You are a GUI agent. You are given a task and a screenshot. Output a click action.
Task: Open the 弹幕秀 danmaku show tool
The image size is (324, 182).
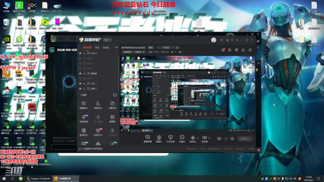(x=112, y=119)
